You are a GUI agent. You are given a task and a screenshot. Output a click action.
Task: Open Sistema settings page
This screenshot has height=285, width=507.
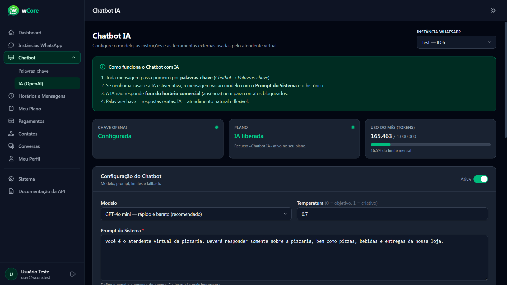click(42, 179)
